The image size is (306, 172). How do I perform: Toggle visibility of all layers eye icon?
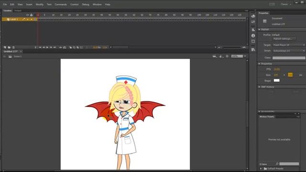[27, 15]
